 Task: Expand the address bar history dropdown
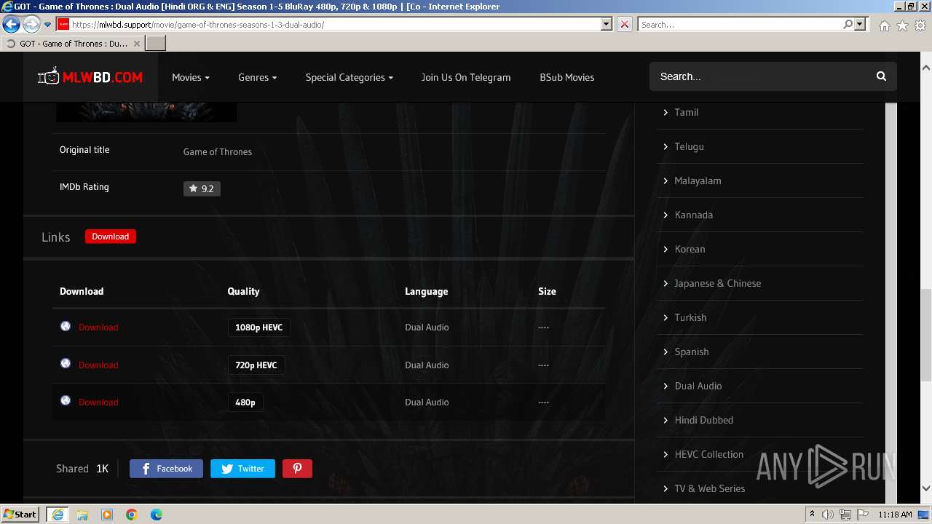point(606,25)
